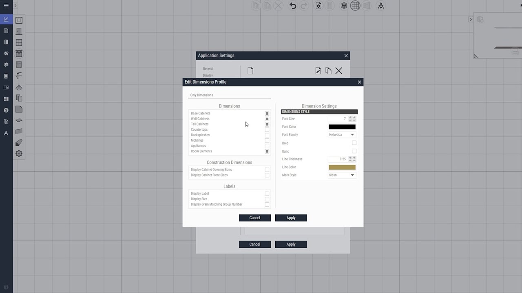Click duplicate profile icon in Application Settings
Screen dimensions: 522x293
[x=328, y=71]
